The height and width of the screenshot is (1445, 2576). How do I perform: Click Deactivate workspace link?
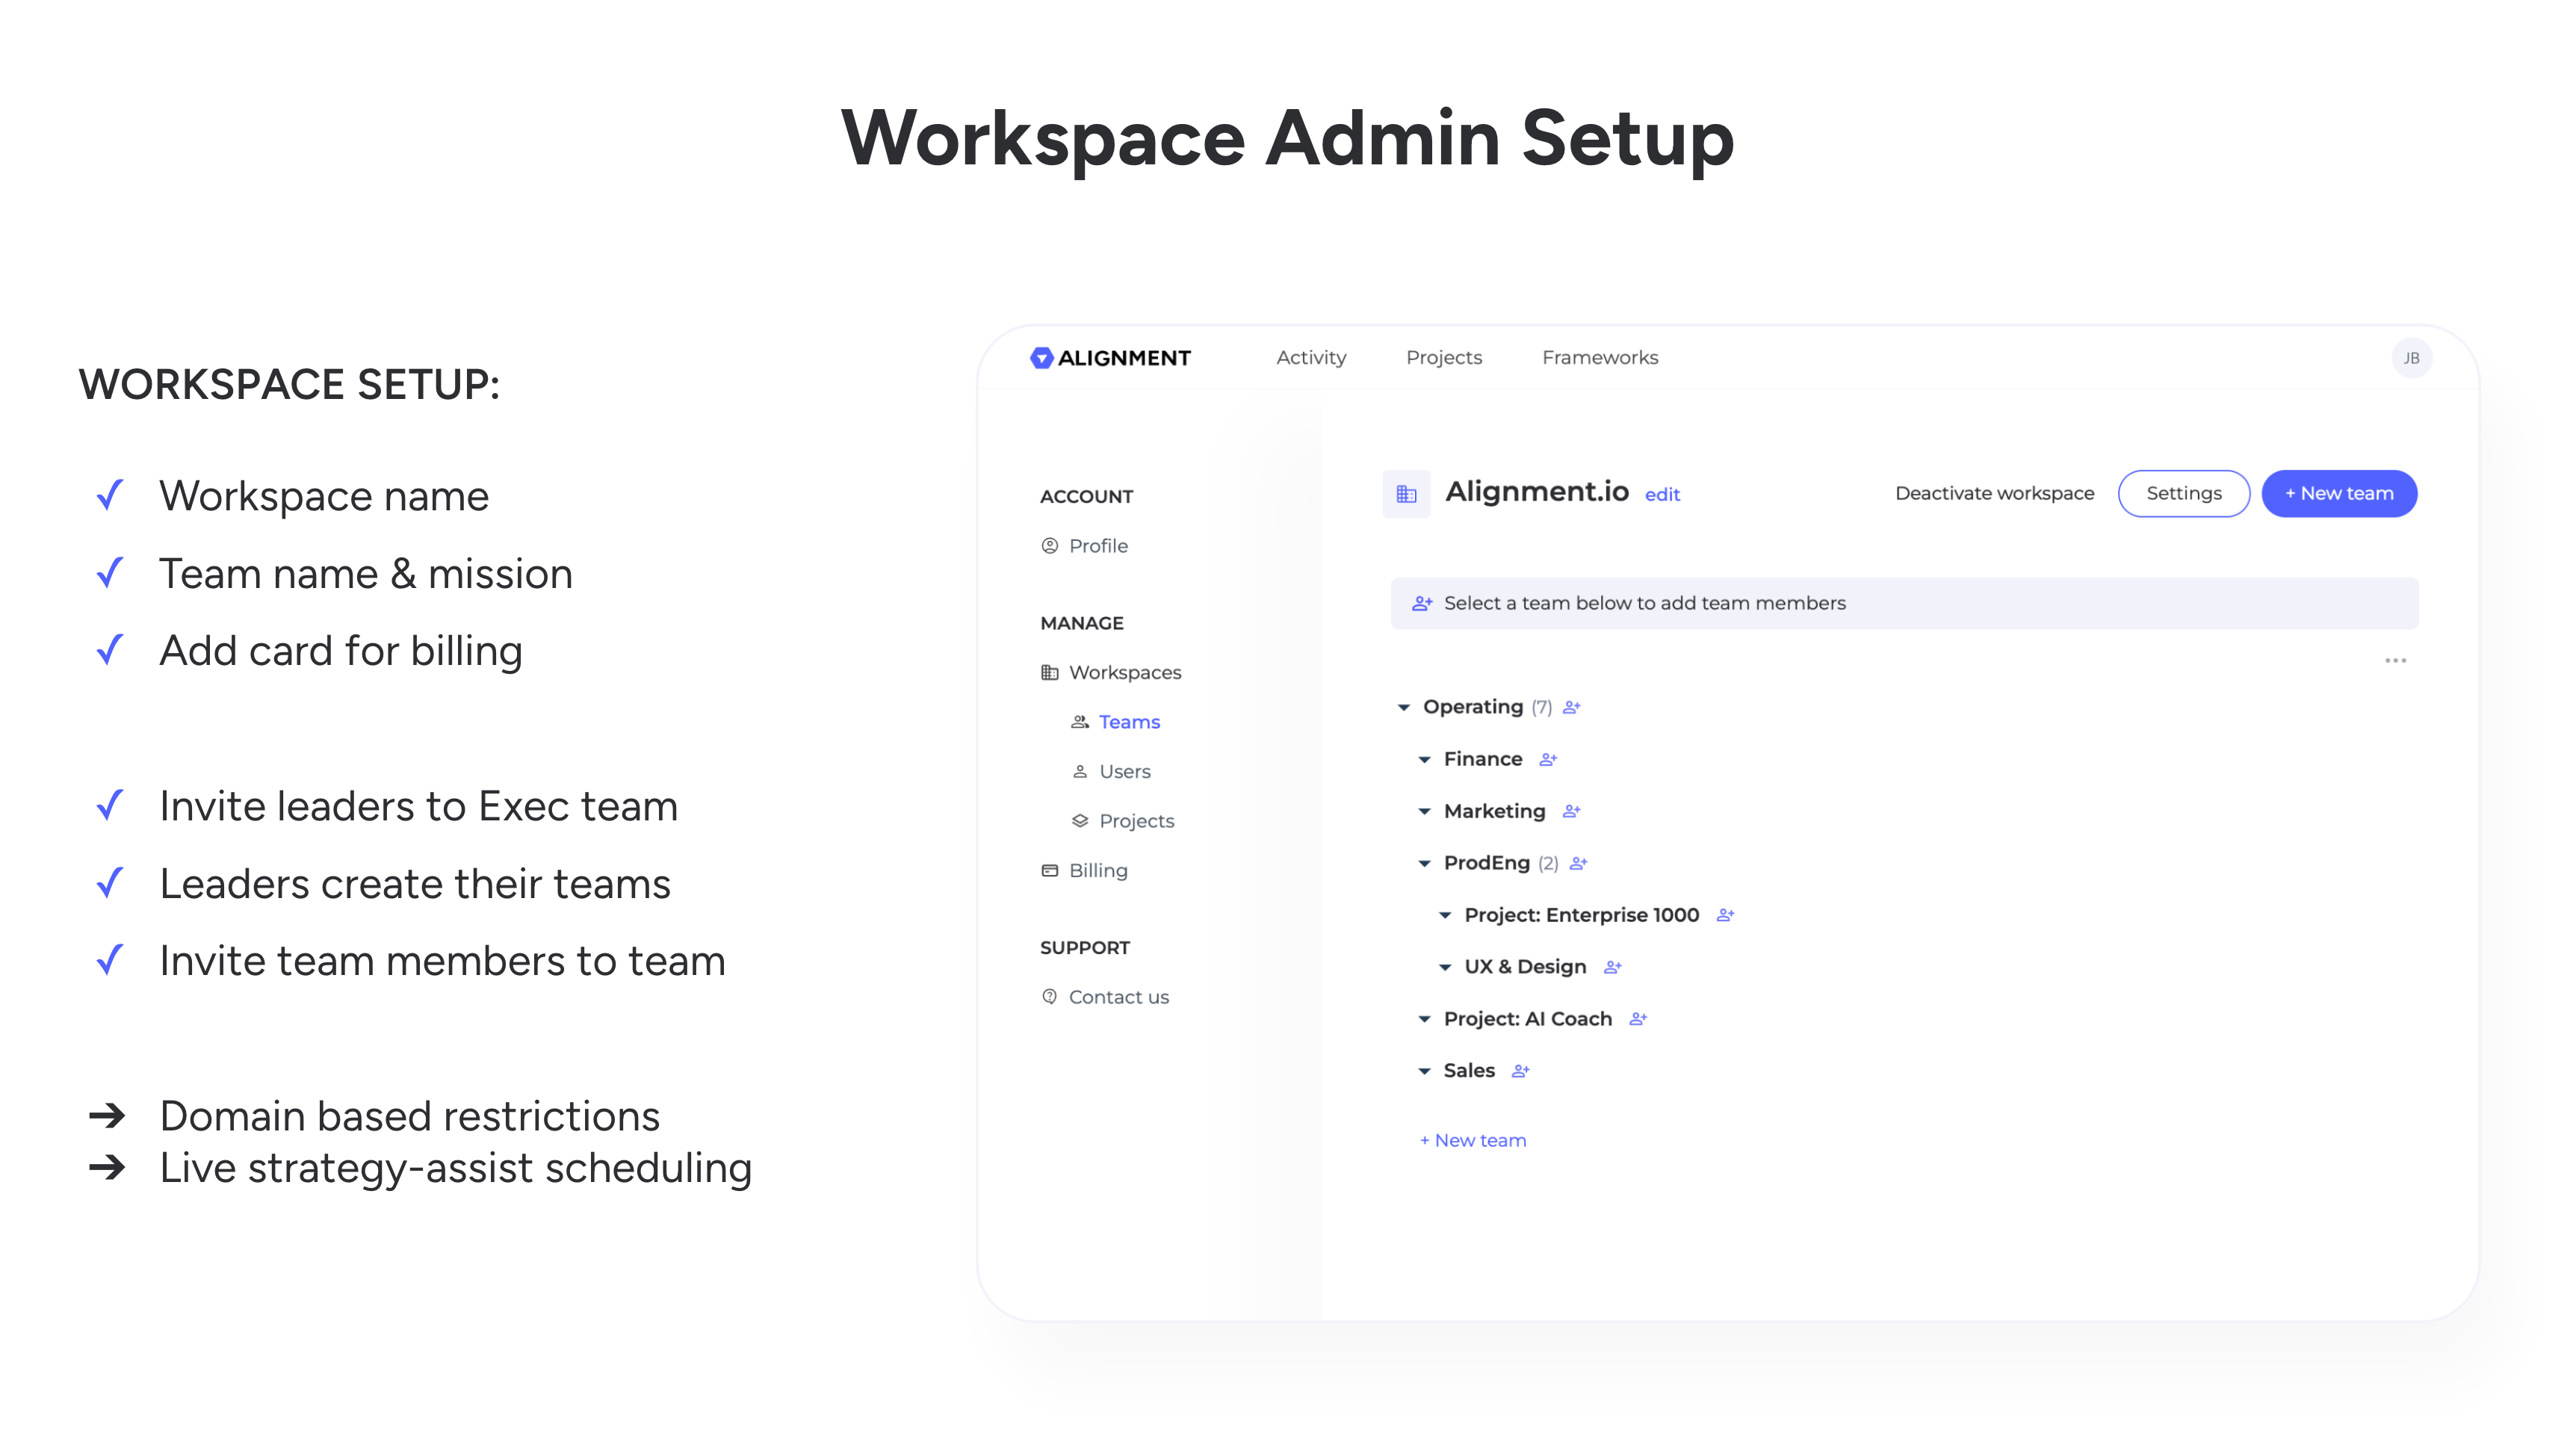pyautogui.click(x=1994, y=493)
